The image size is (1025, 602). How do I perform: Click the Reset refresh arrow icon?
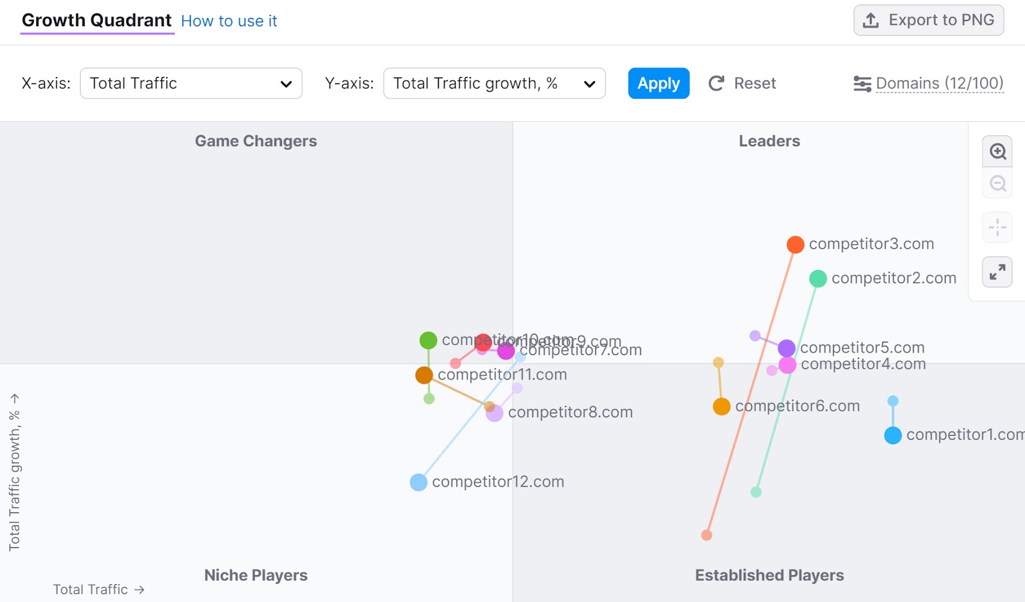716,83
